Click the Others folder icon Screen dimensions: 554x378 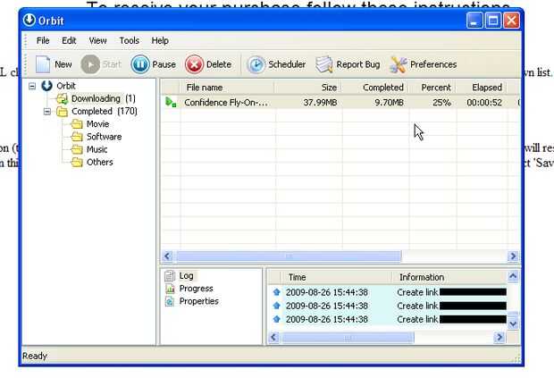tap(77, 162)
